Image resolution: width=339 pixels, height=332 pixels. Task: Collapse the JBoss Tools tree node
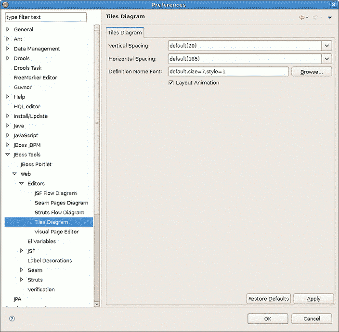coord(8,154)
